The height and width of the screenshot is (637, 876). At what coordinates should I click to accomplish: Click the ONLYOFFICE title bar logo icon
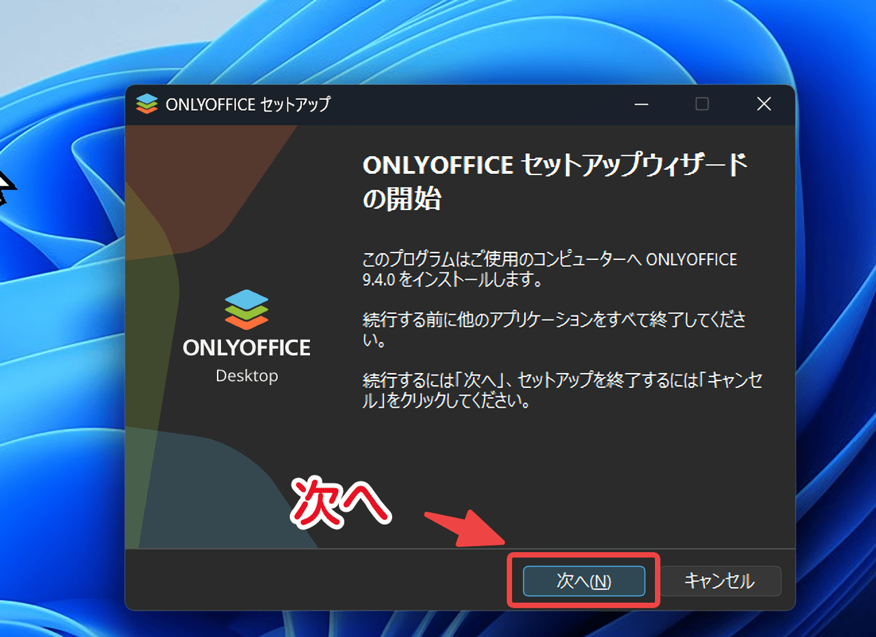click(x=146, y=104)
